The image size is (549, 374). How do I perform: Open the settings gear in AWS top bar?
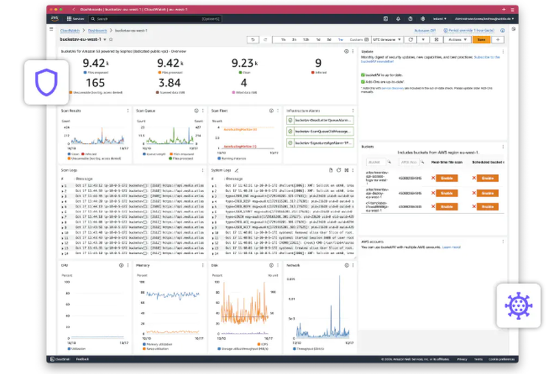423,19
